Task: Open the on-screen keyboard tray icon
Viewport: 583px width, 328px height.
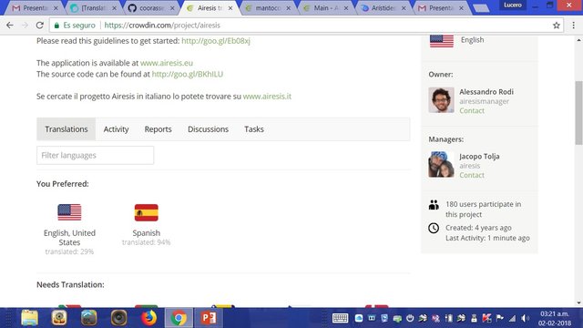Action: [340, 318]
